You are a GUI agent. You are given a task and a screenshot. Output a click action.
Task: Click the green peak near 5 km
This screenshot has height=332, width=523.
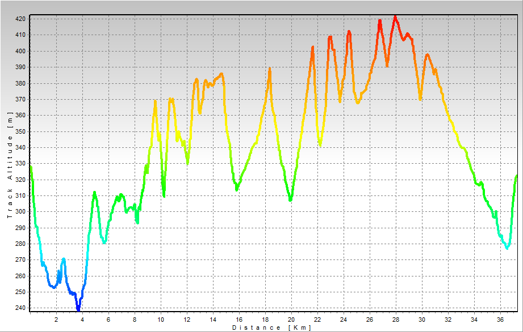coord(95,193)
